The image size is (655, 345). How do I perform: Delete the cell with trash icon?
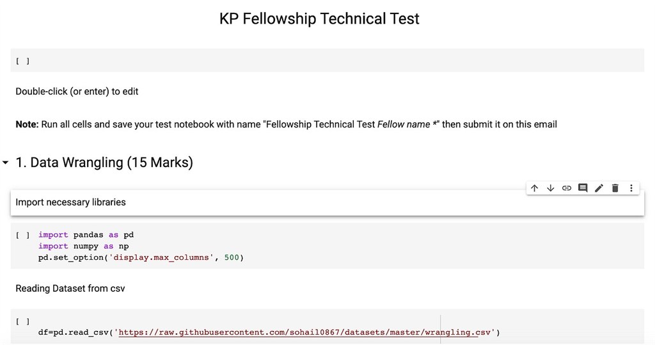[615, 188]
